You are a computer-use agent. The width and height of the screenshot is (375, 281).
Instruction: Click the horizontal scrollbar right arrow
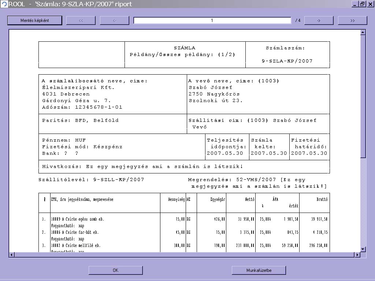[x=357, y=255]
